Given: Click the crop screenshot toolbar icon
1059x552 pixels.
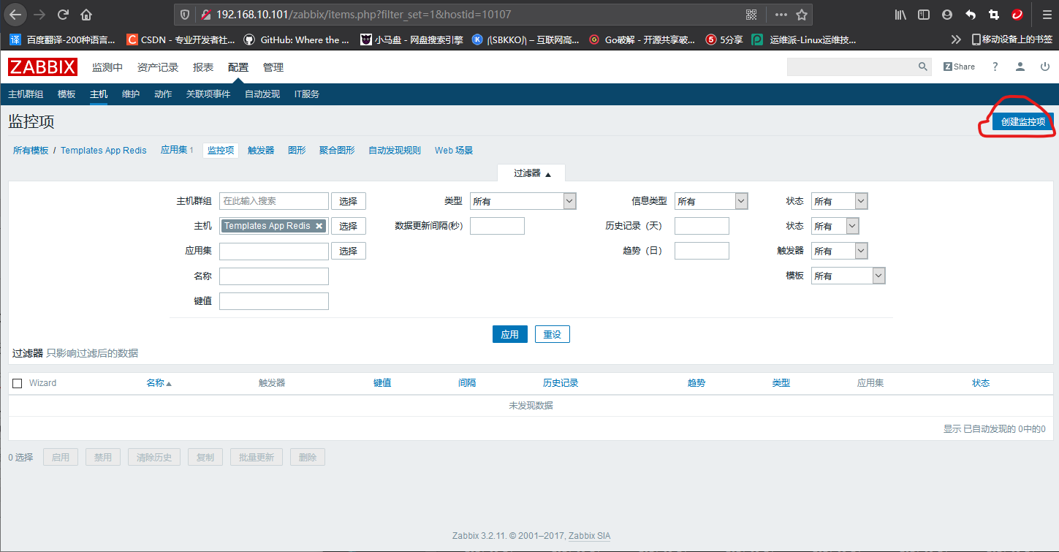Looking at the screenshot, I should tap(994, 15).
